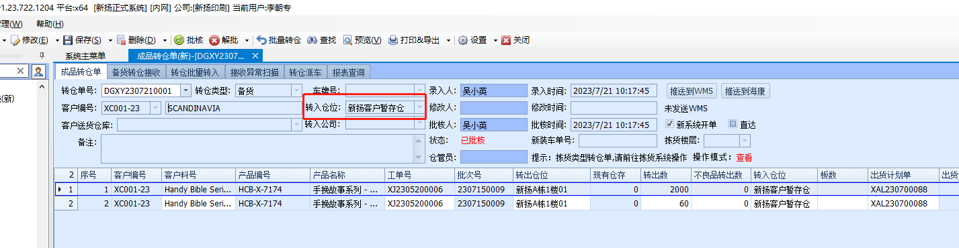Screen dimensions: 959x248
Task: Switch to the 转仓批量转入 tab
Action: point(196,72)
